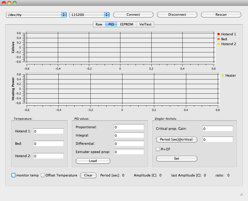Select the VelTest tab

pyautogui.click(x=145, y=25)
